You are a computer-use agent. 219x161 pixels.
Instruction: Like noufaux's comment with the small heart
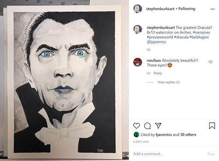[210, 62]
